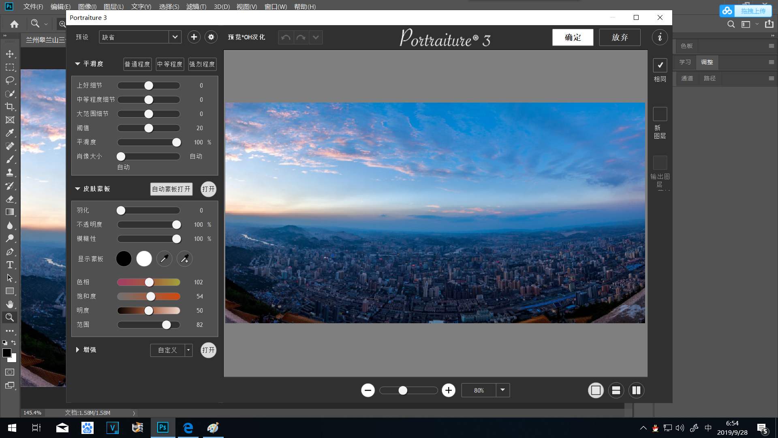This screenshot has width=778, height=438.
Task: Select the Lasso tool
Action: click(10, 80)
